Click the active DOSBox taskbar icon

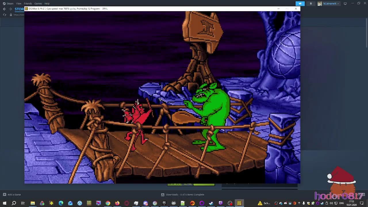coord(239,203)
